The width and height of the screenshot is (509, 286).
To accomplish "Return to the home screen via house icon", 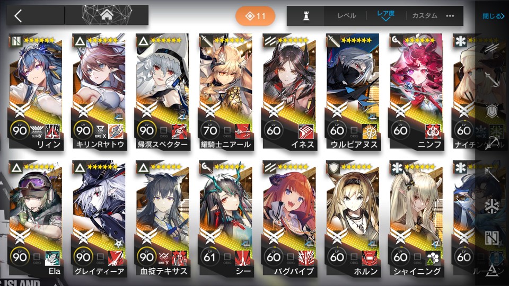I will coord(107,15).
